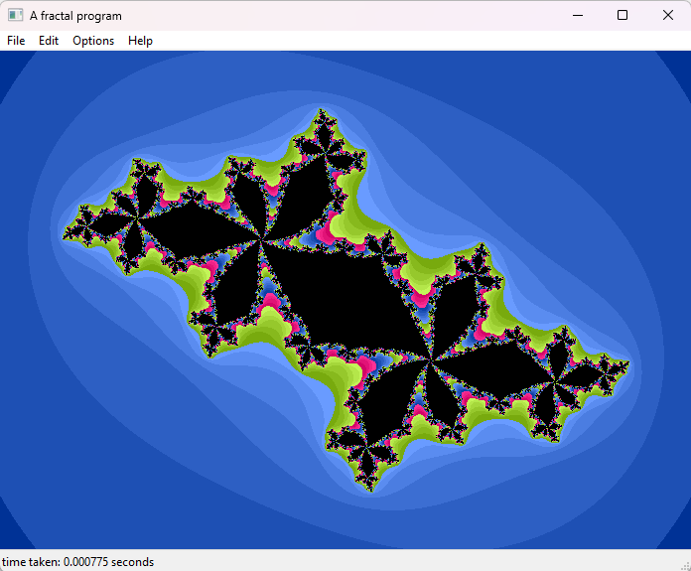Click the "A fractal program" window title
The image size is (691, 571).
click(x=75, y=16)
